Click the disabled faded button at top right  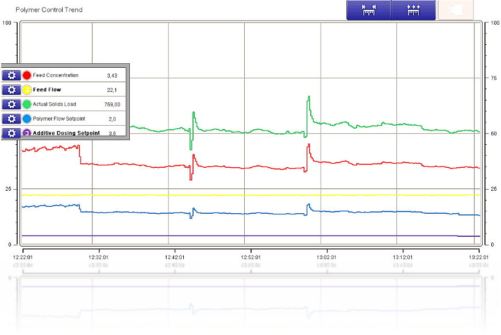pos(456,10)
